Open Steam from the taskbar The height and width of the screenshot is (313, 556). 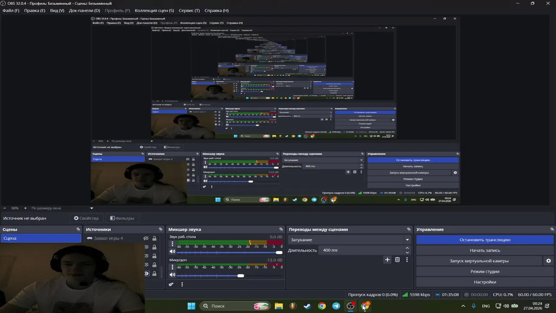click(307, 306)
